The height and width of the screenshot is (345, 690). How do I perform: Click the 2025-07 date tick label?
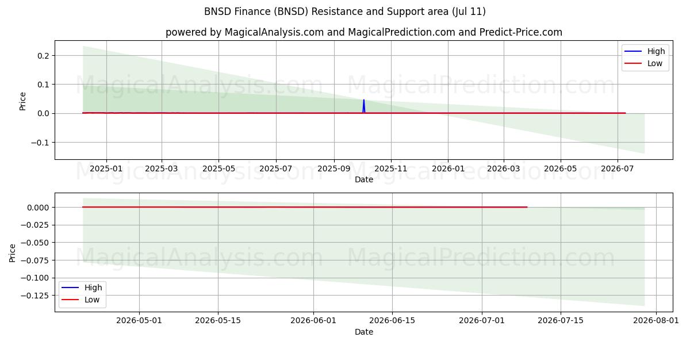coord(276,168)
